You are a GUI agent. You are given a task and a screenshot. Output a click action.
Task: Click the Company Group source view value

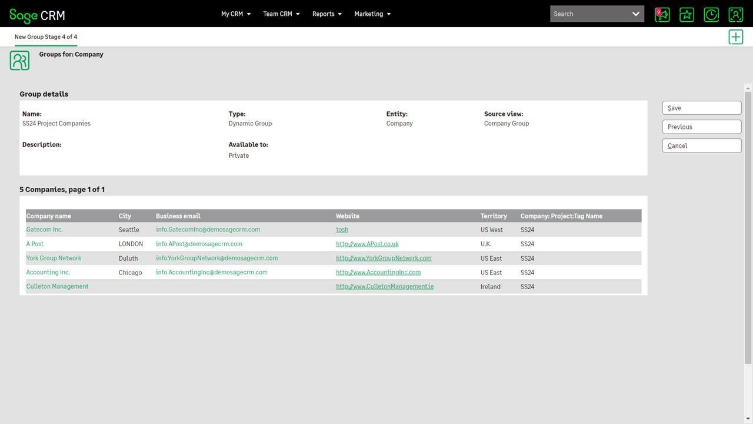pyautogui.click(x=507, y=124)
